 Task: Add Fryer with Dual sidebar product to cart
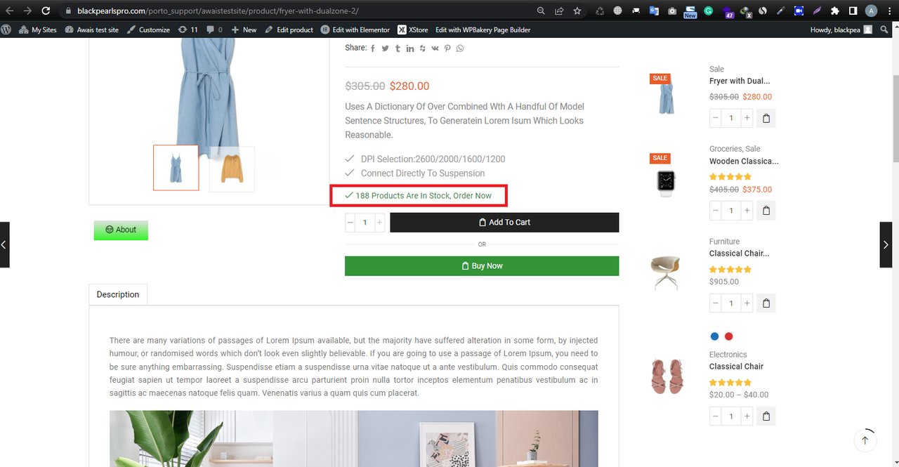click(x=766, y=118)
